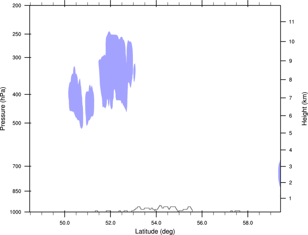Click the 'Latitude (deg)' axis title

click(x=155, y=231)
